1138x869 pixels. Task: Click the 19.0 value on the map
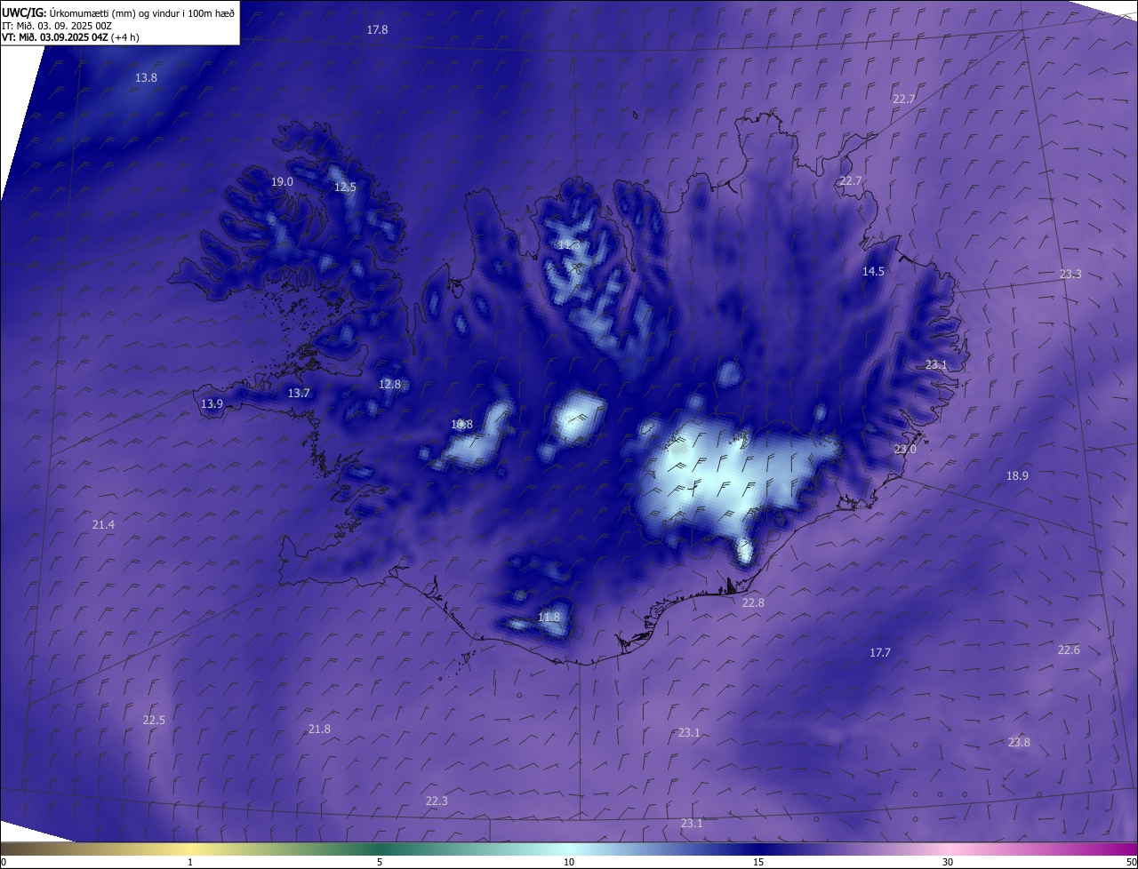click(x=282, y=182)
